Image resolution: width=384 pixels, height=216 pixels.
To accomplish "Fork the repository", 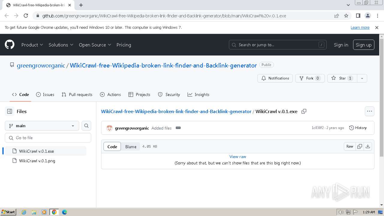I will click(x=310, y=78).
